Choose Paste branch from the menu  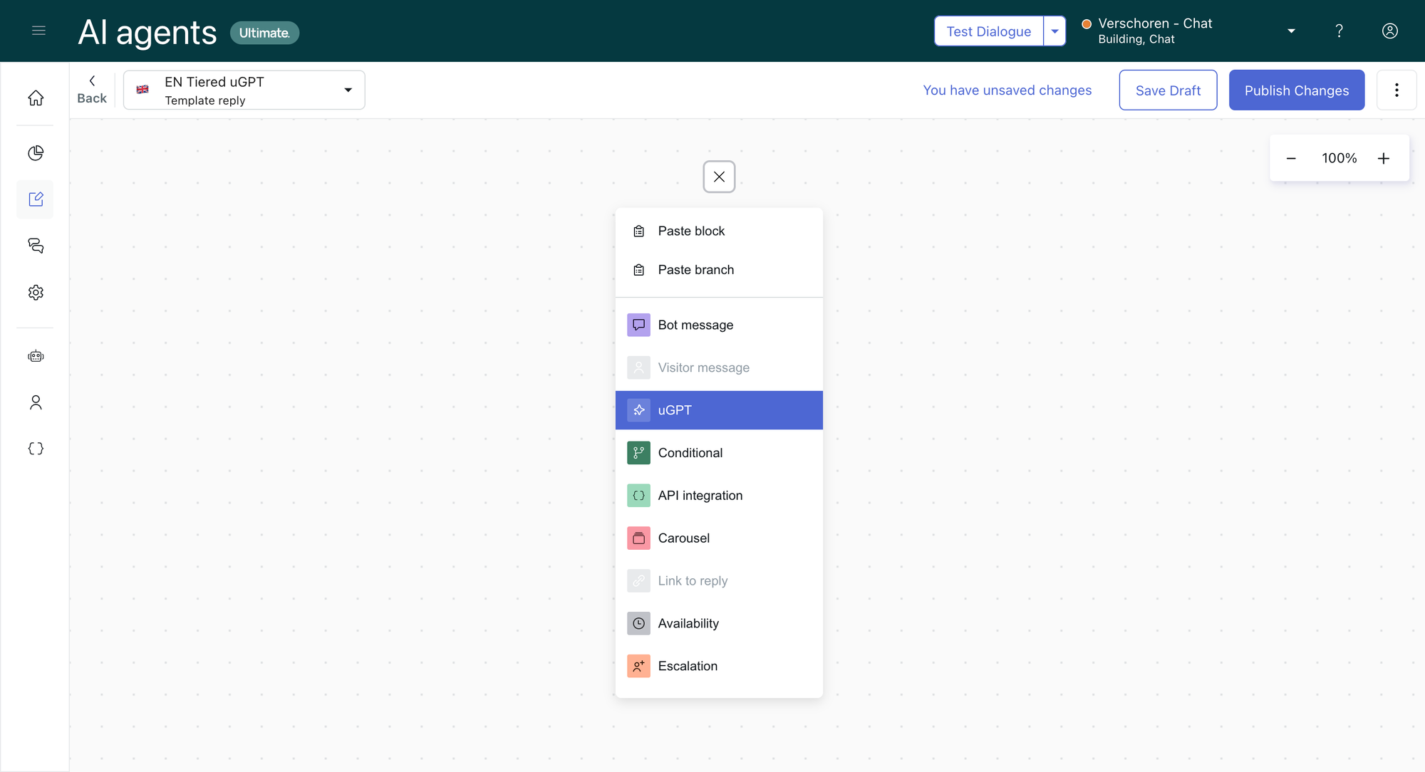point(695,270)
